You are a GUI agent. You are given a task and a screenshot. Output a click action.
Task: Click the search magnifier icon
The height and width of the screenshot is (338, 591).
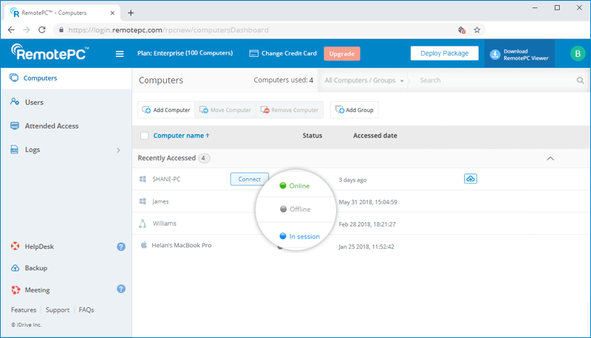coord(580,80)
